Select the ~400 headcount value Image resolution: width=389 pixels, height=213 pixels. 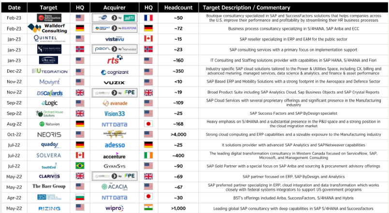pyautogui.click(x=178, y=156)
